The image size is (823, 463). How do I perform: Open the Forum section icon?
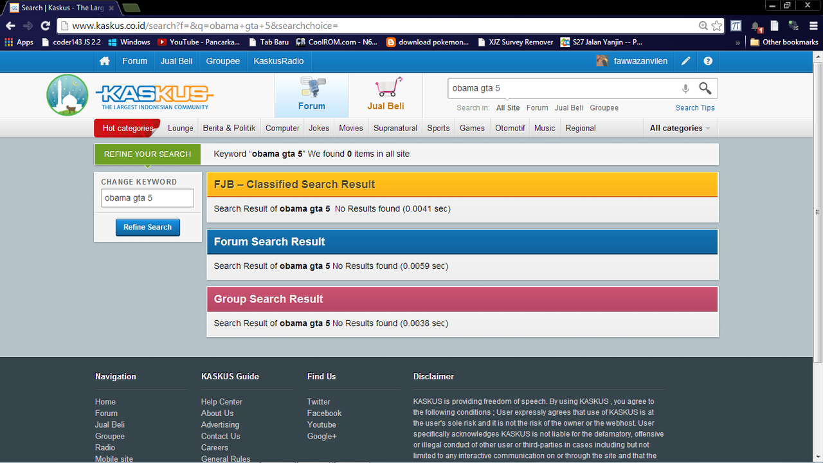[312, 88]
